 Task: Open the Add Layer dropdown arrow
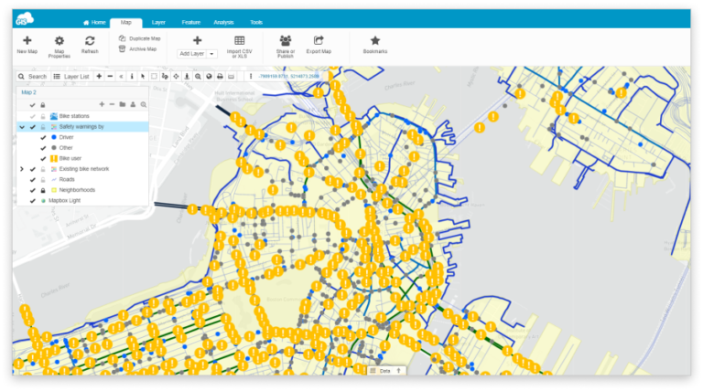click(212, 54)
